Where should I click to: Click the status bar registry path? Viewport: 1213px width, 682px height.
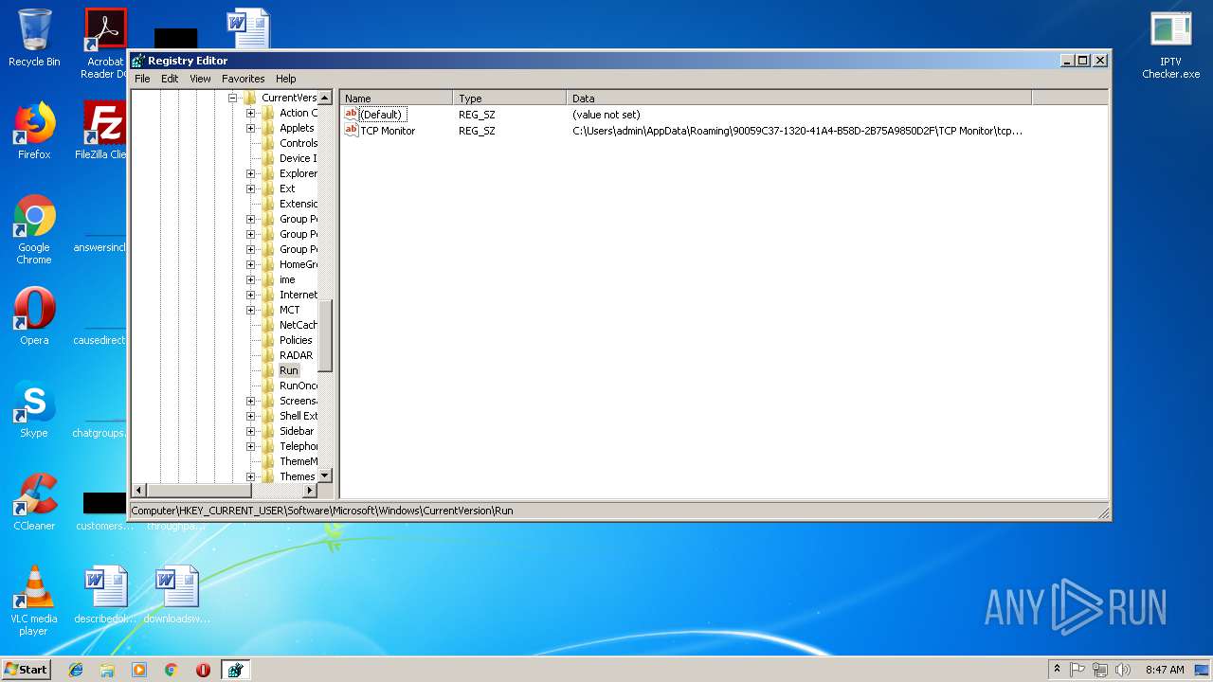click(322, 510)
